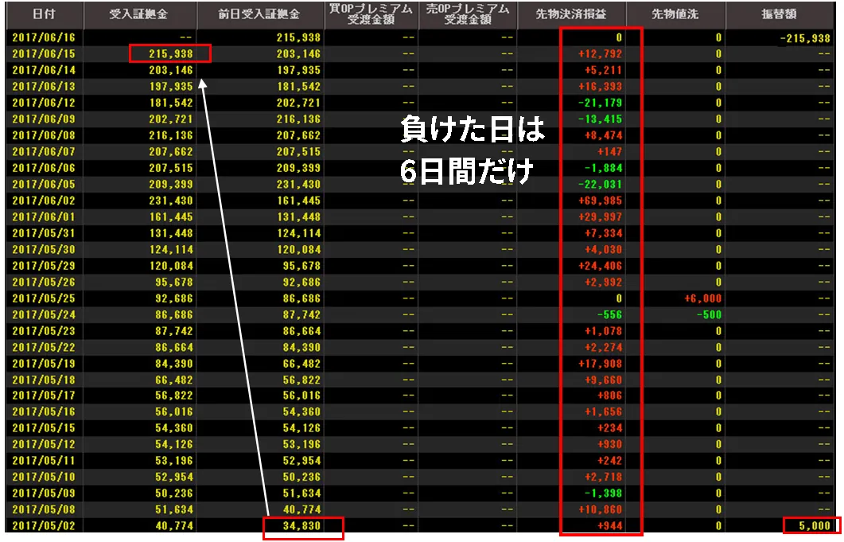
Task: Select the futures profit +16,393
Action: click(x=600, y=87)
